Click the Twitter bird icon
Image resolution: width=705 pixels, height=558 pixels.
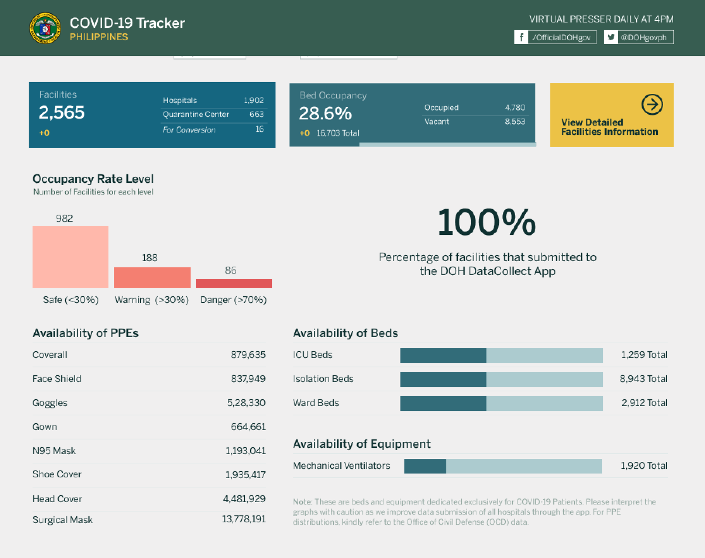point(611,37)
